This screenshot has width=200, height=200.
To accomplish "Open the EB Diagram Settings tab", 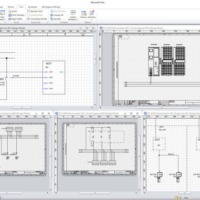I will click(x=51, y=7).
